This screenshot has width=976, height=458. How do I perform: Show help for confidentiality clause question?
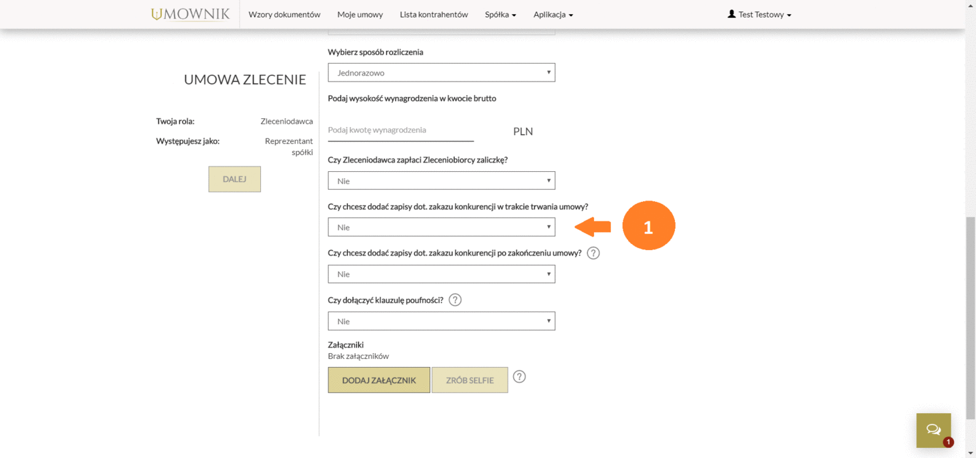(x=455, y=300)
